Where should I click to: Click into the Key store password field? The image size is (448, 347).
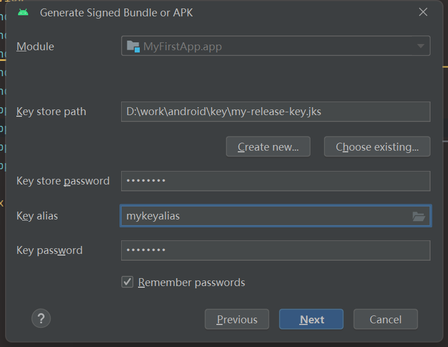pos(275,181)
